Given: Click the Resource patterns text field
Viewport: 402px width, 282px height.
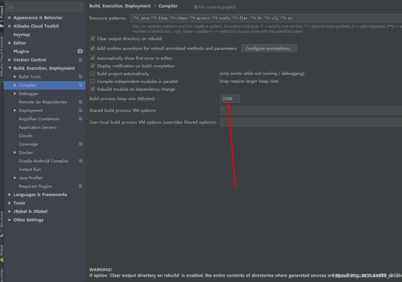Looking at the screenshot, I should [x=266, y=18].
